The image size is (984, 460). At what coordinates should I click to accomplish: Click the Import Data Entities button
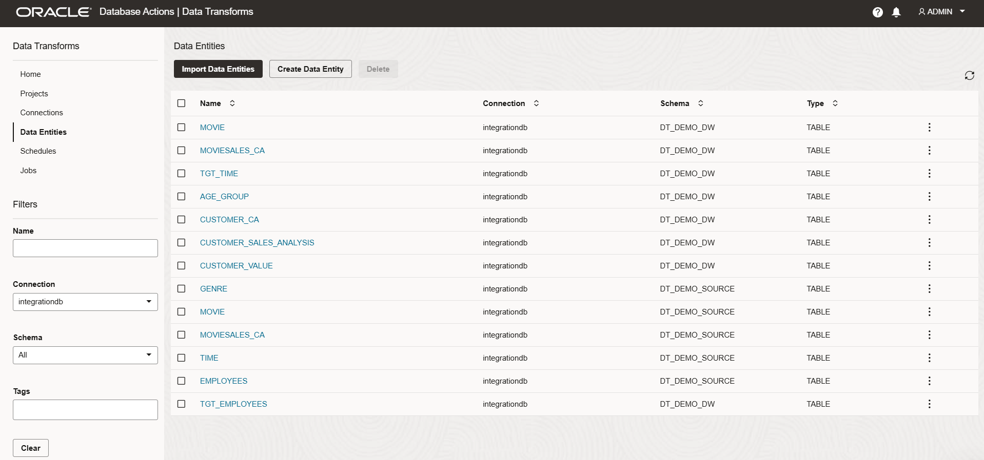pyautogui.click(x=218, y=69)
